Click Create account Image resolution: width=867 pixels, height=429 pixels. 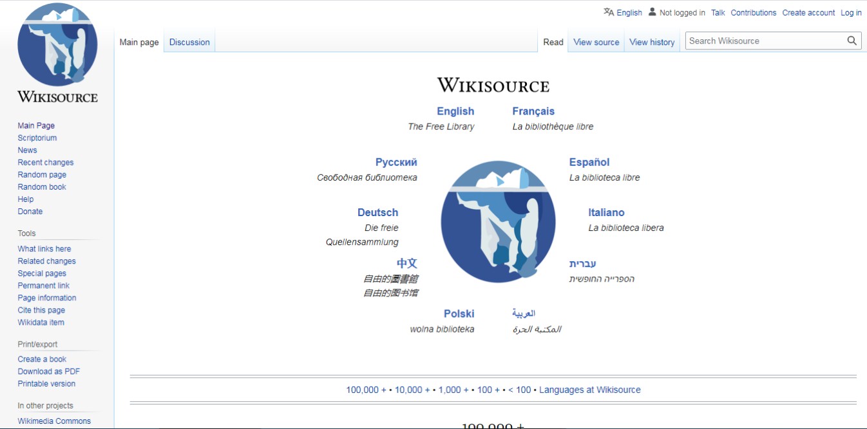pos(808,13)
